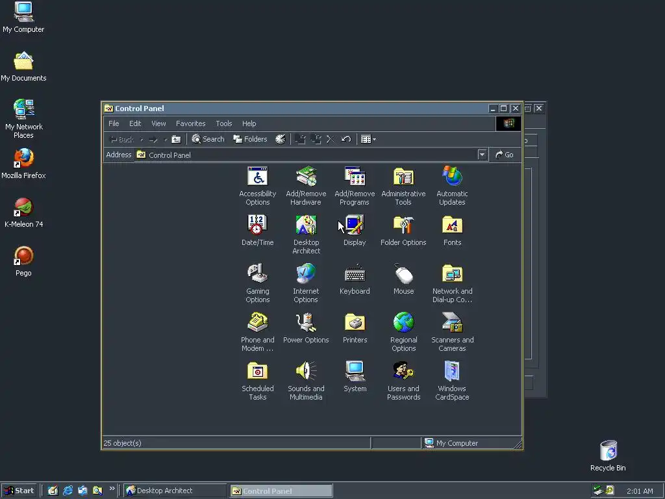The height and width of the screenshot is (499, 665).
Task: Open Date/Time settings
Action: 257,231
